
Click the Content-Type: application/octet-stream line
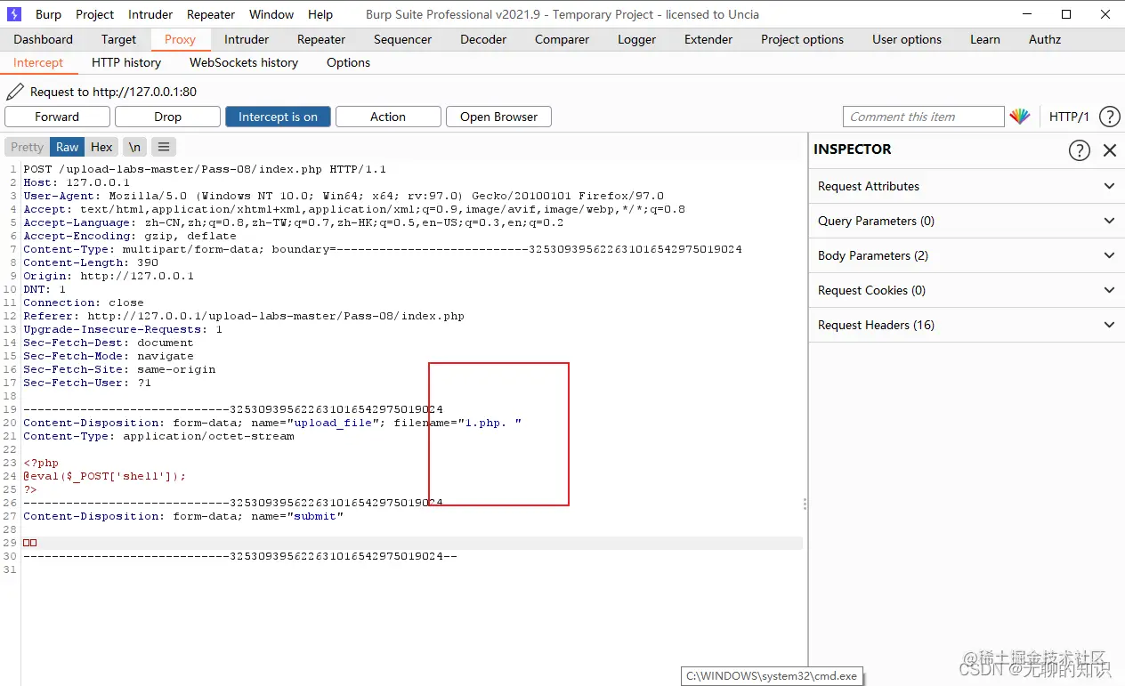tap(158, 436)
